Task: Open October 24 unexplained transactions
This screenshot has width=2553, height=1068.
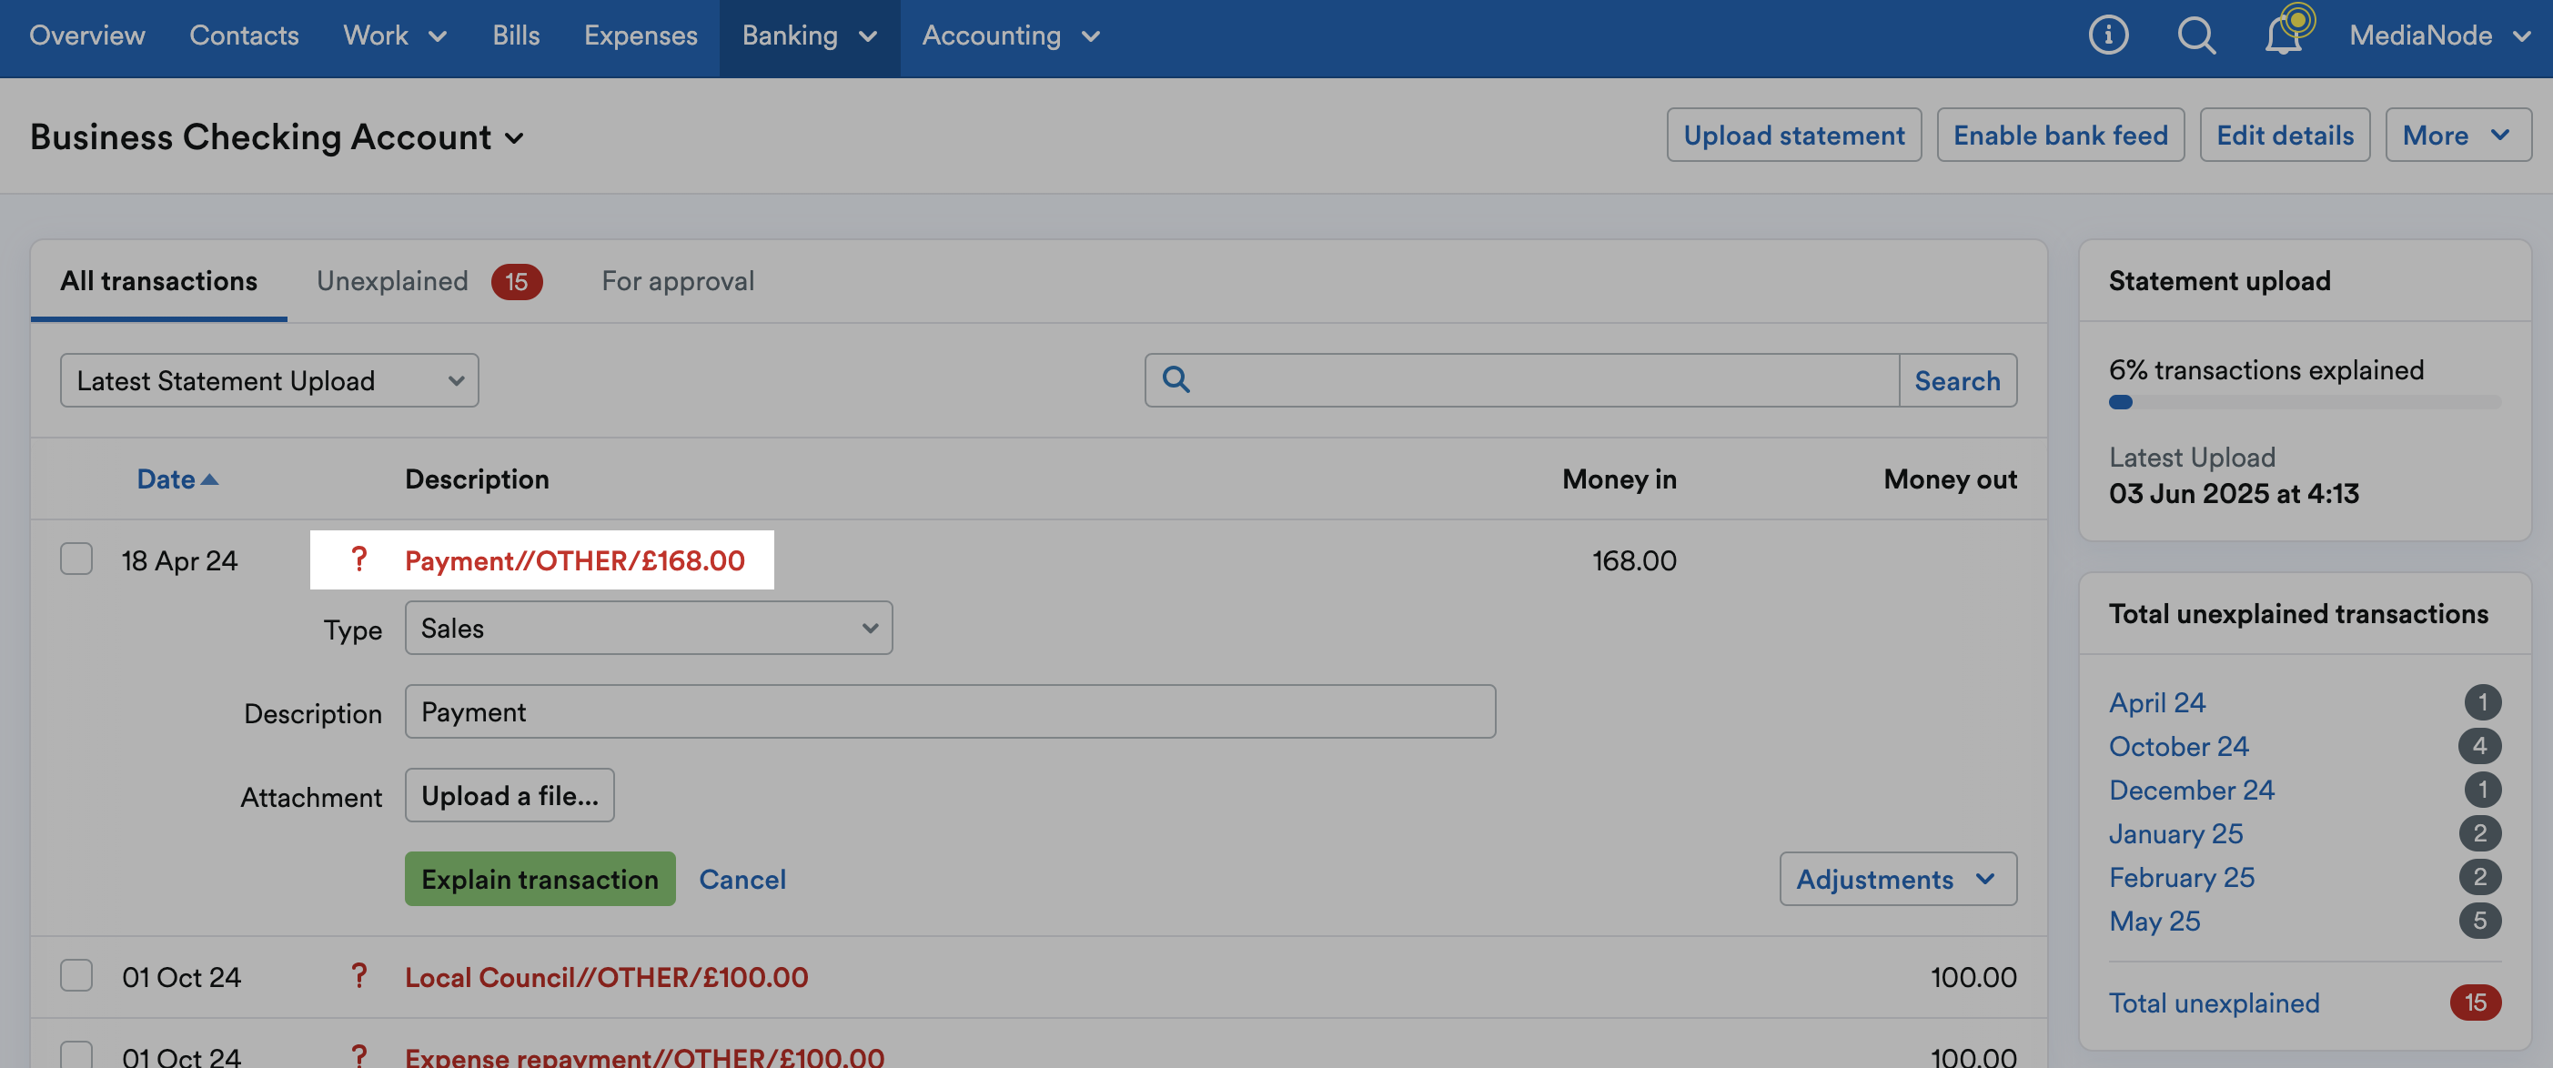Action: [x=2178, y=746]
